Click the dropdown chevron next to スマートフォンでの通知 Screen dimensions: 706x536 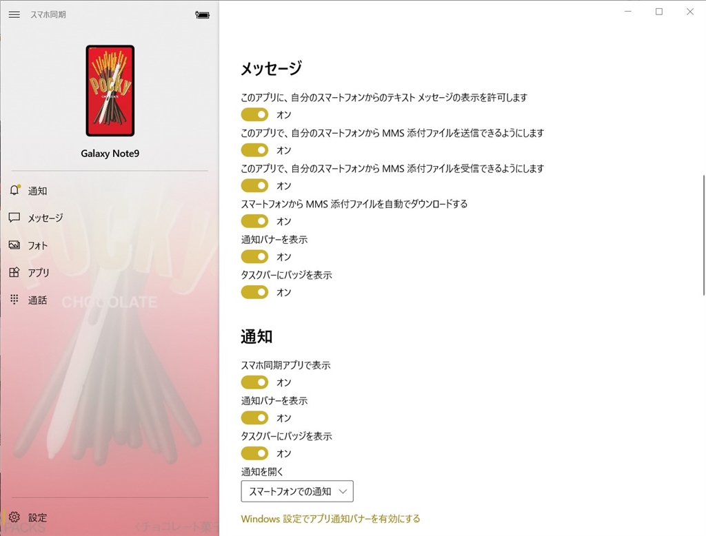point(343,491)
